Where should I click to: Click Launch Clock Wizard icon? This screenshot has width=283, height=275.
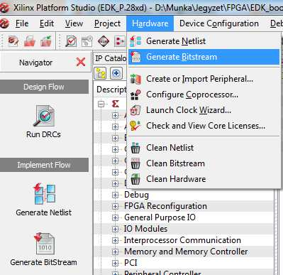[135, 110]
